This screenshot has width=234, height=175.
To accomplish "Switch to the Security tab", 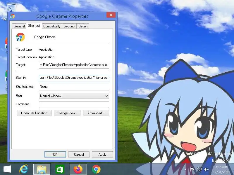I will click(69, 26).
